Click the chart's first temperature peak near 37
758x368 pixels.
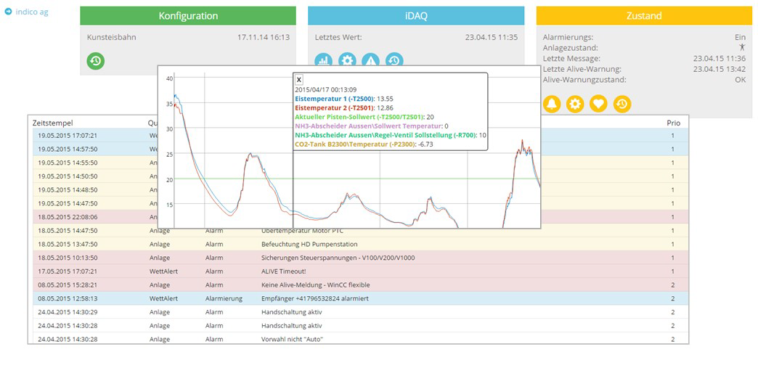[176, 97]
